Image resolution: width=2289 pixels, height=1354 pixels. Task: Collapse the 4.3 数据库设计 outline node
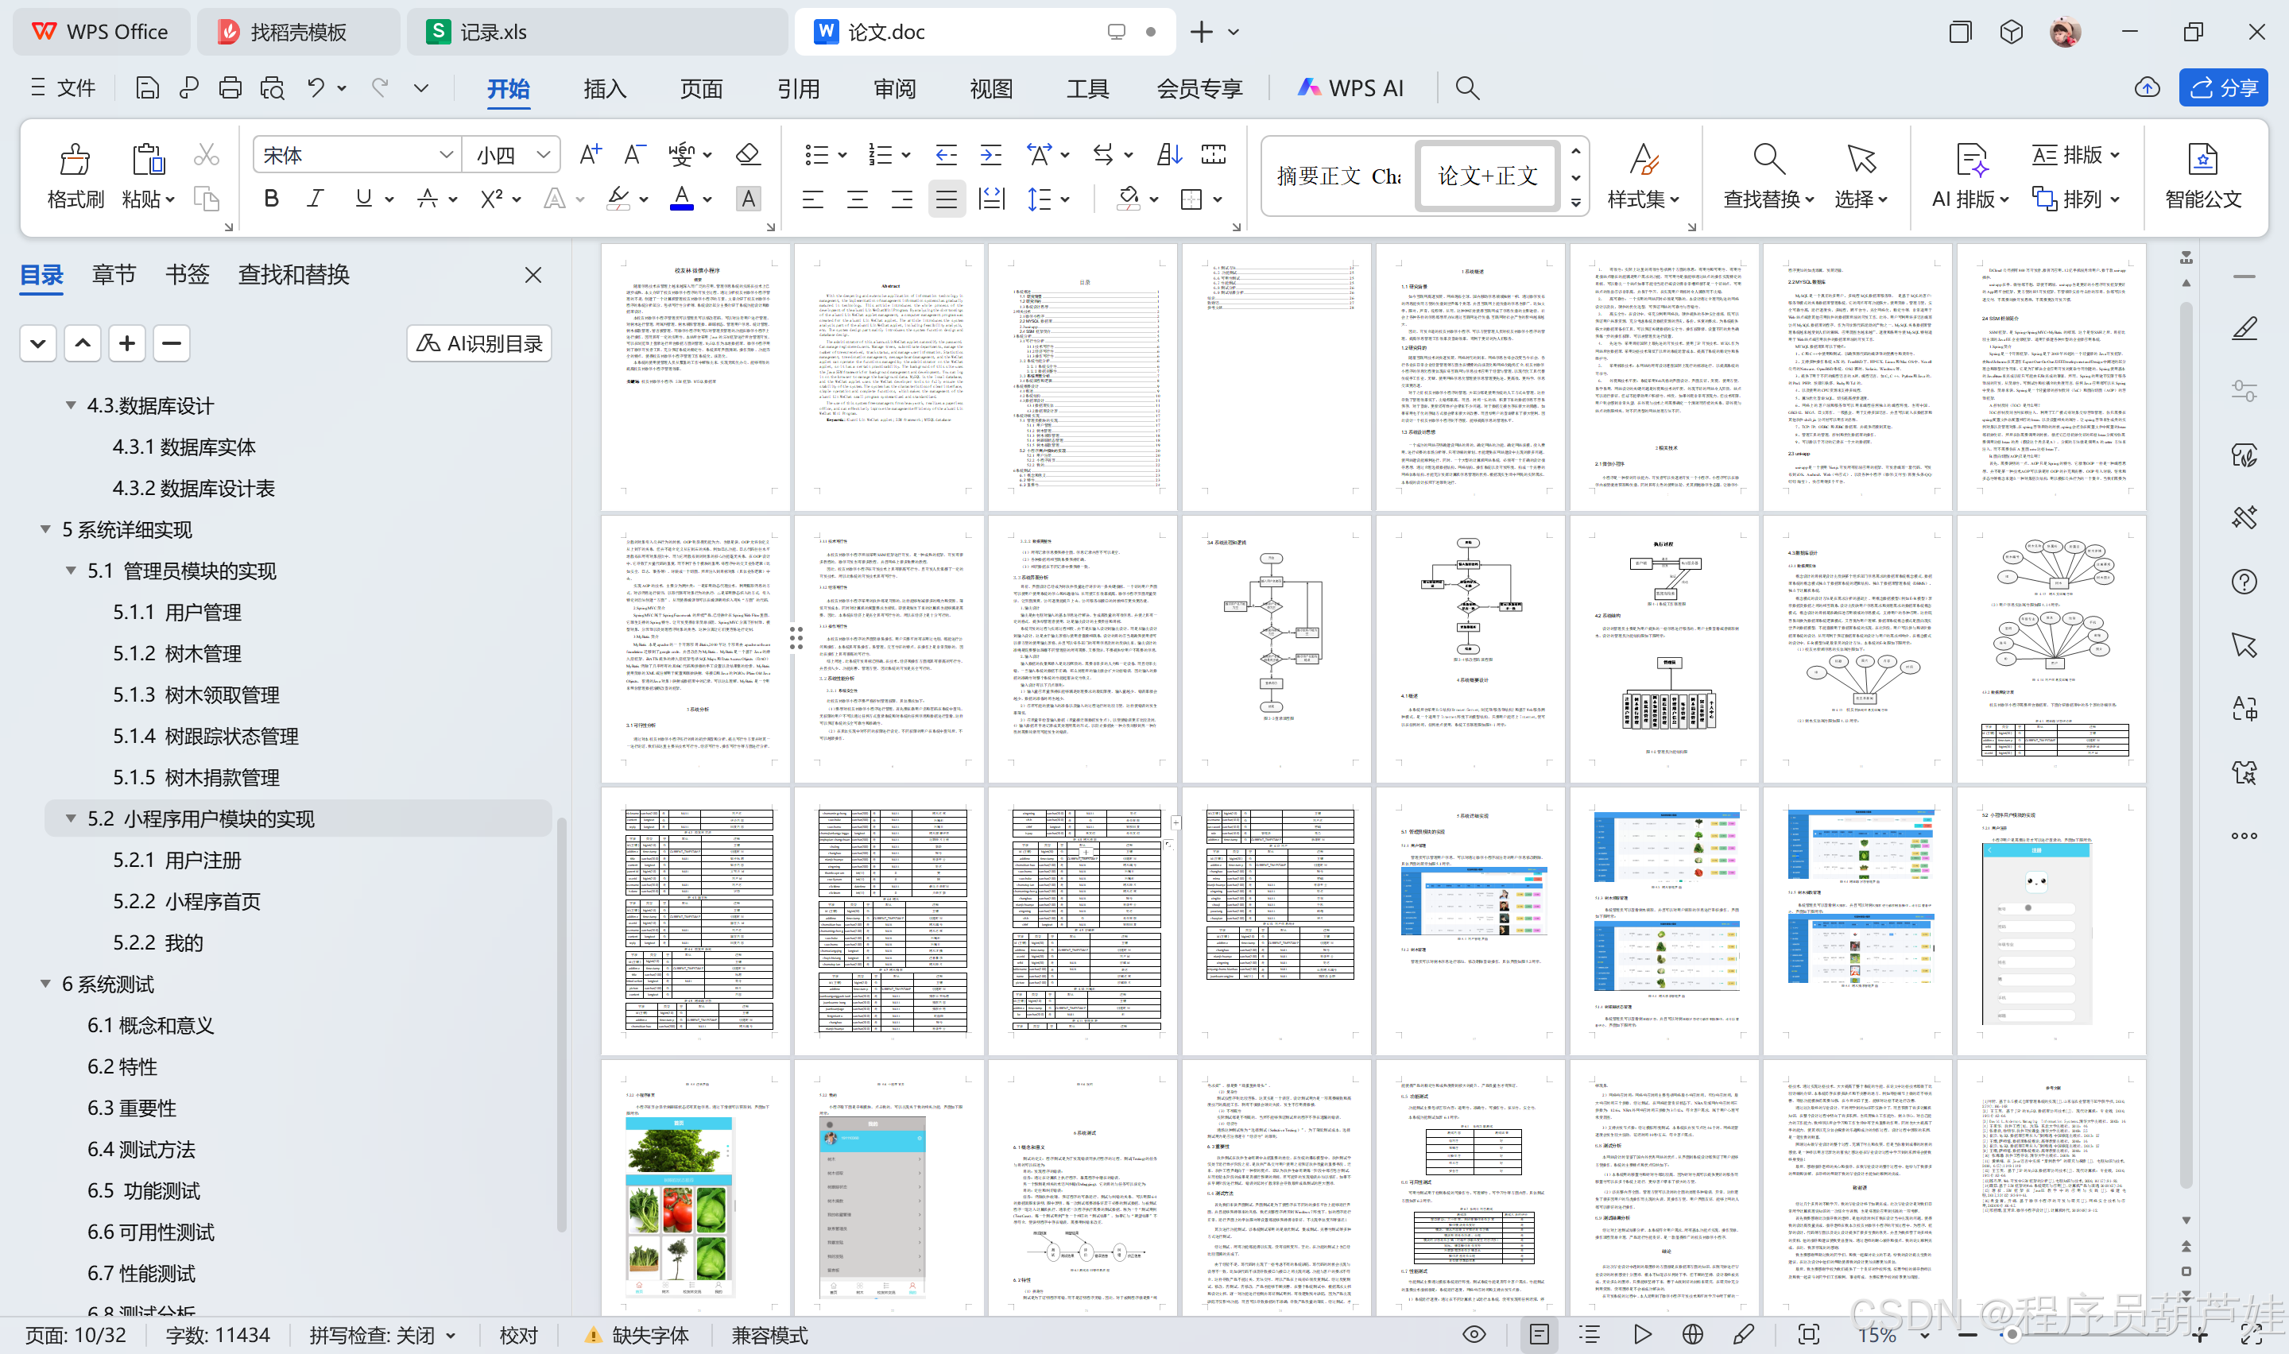[70, 405]
